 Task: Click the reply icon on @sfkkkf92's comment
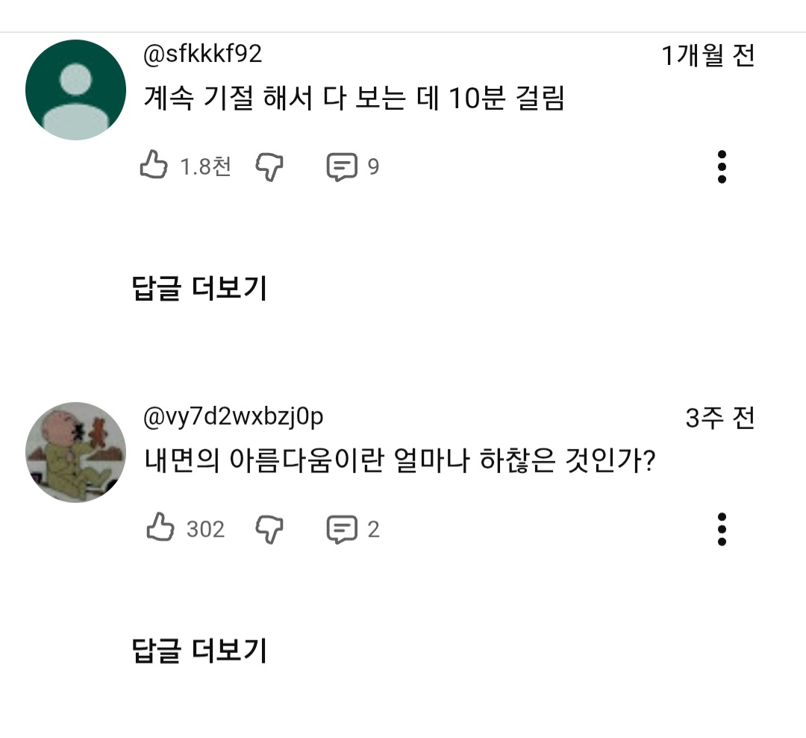coord(342,166)
